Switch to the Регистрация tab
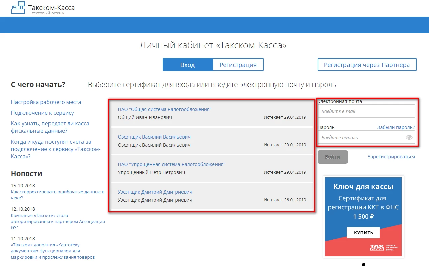This screenshot has height=273, width=429. coord(238,65)
